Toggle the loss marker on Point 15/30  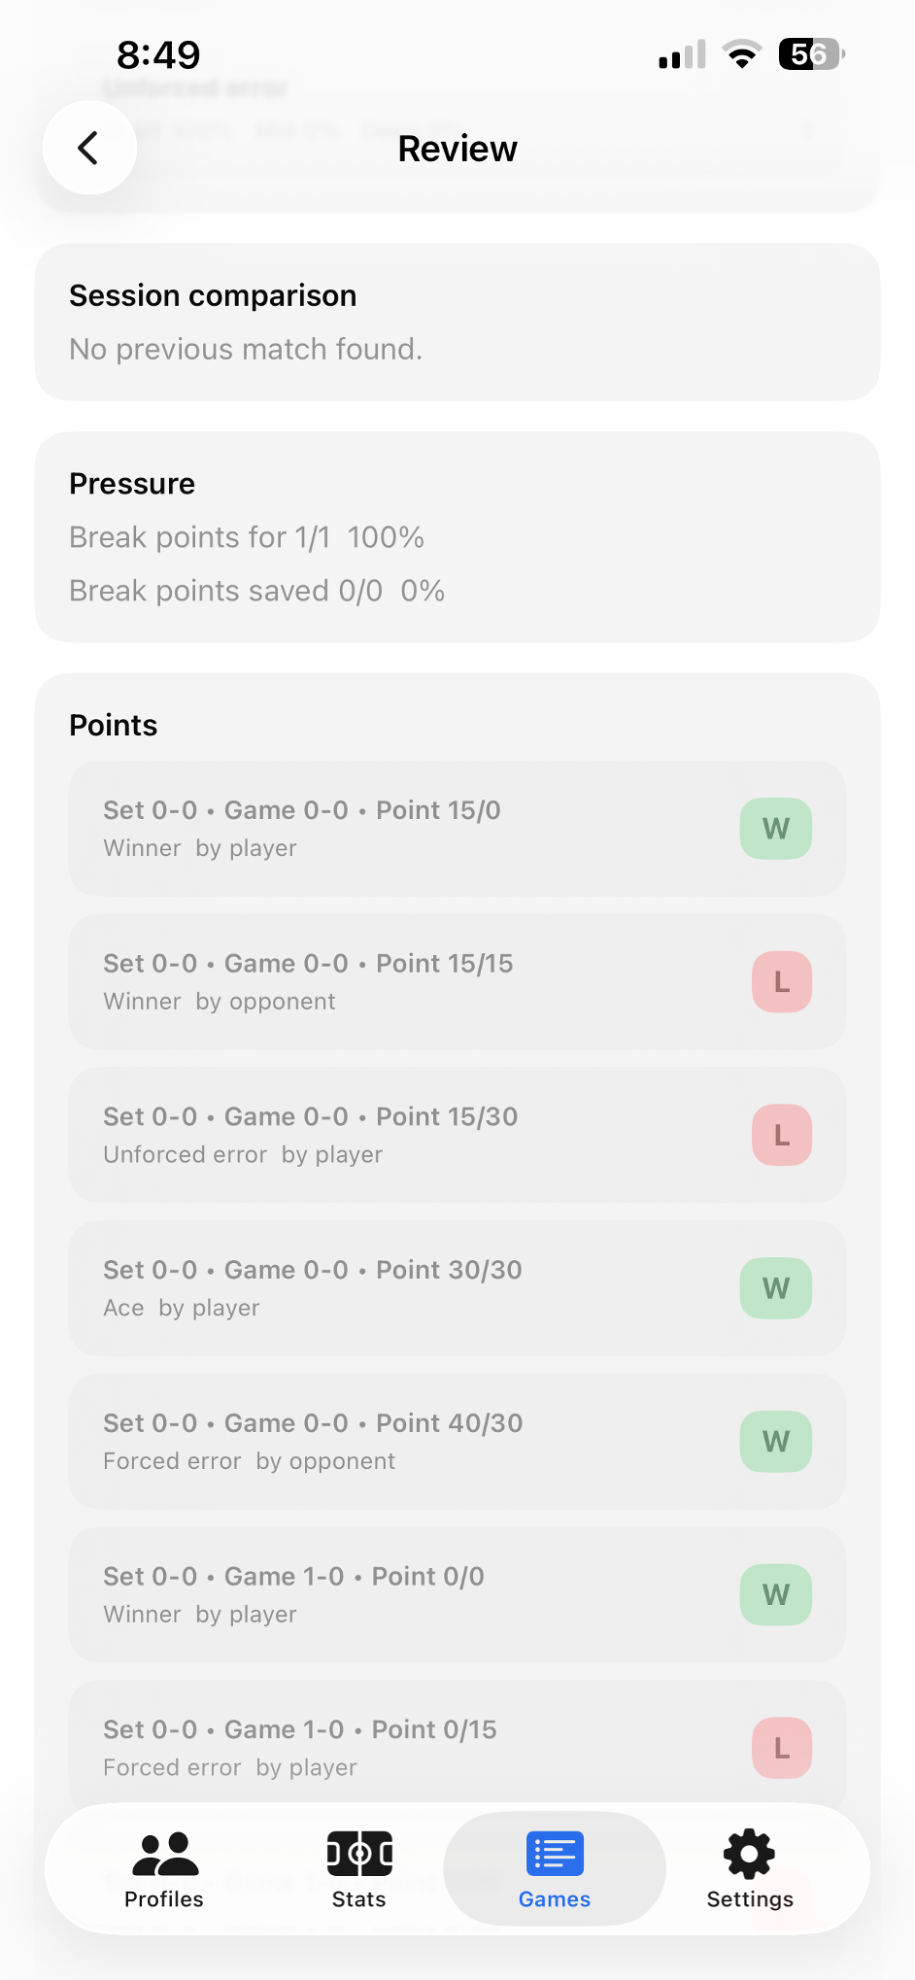point(781,1134)
